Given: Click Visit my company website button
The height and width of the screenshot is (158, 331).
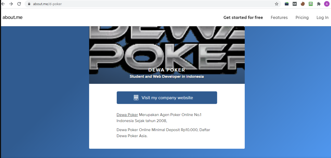Looking at the screenshot, I should 167,98.
